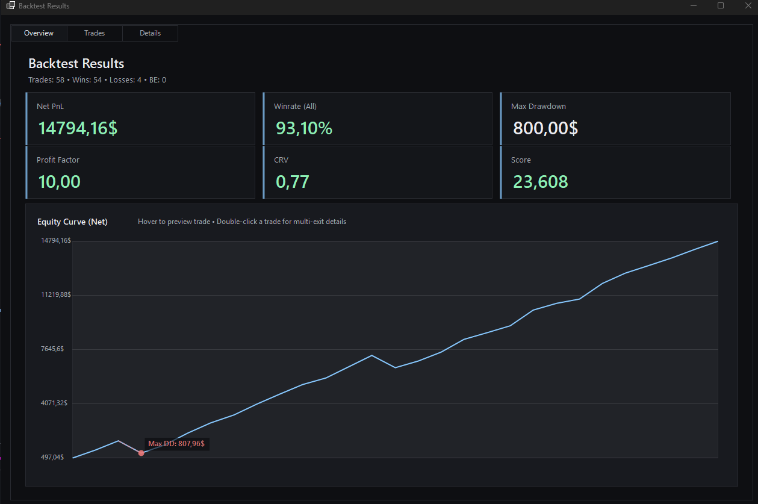Click the Profit Factor 10,00 card
This screenshot has width=758, height=504.
(140, 172)
